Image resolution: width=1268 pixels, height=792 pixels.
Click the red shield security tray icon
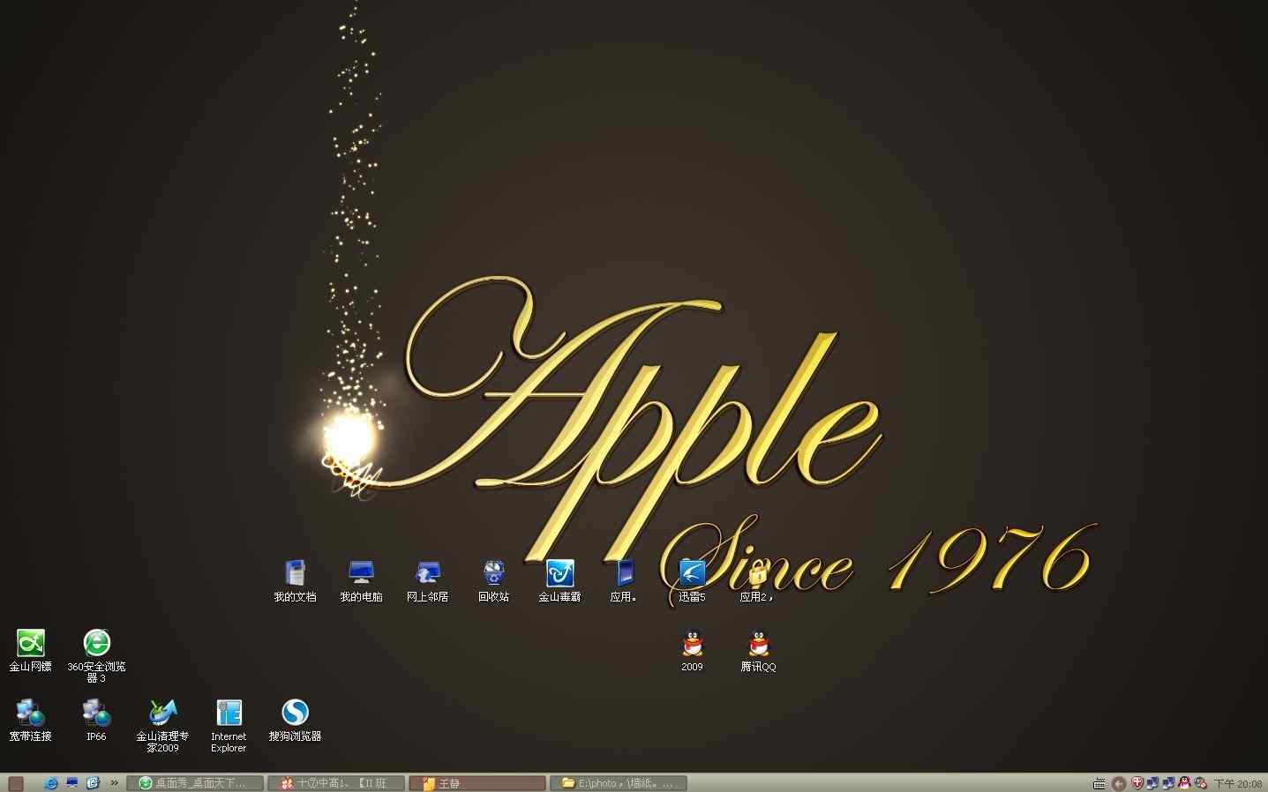(1137, 783)
